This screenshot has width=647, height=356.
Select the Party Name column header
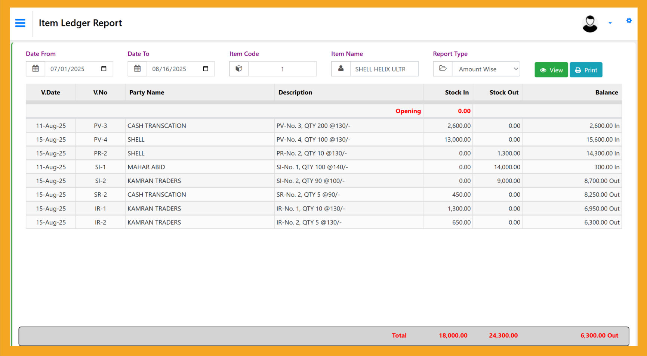tap(147, 92)
